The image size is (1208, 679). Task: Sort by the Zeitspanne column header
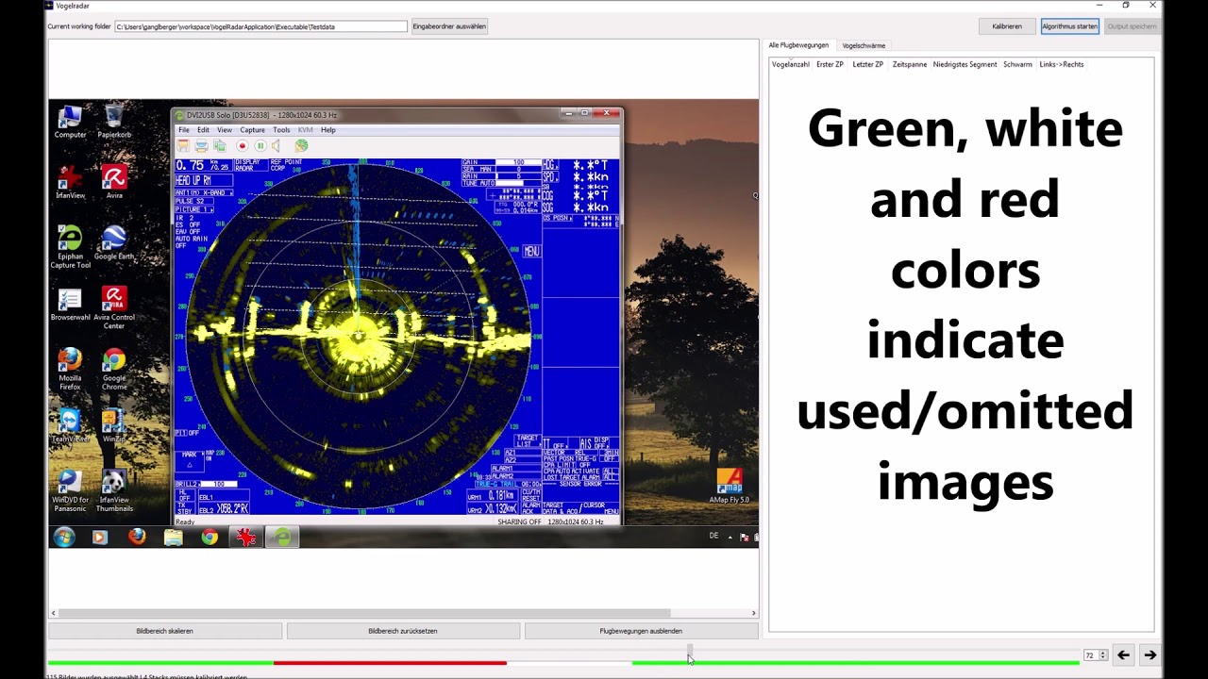910,64
